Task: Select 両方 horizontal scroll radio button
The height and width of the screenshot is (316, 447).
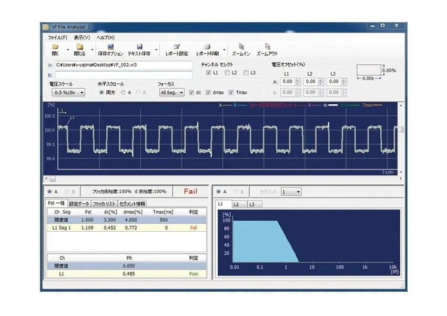Action: 101,93
